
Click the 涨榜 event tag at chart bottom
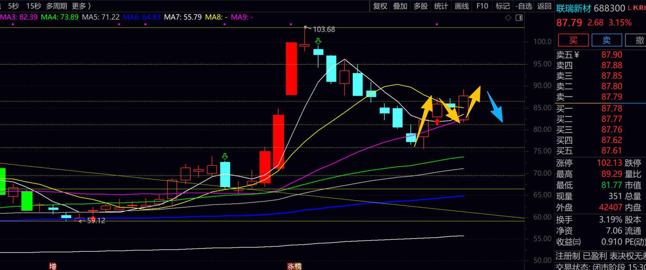point(294,266)
